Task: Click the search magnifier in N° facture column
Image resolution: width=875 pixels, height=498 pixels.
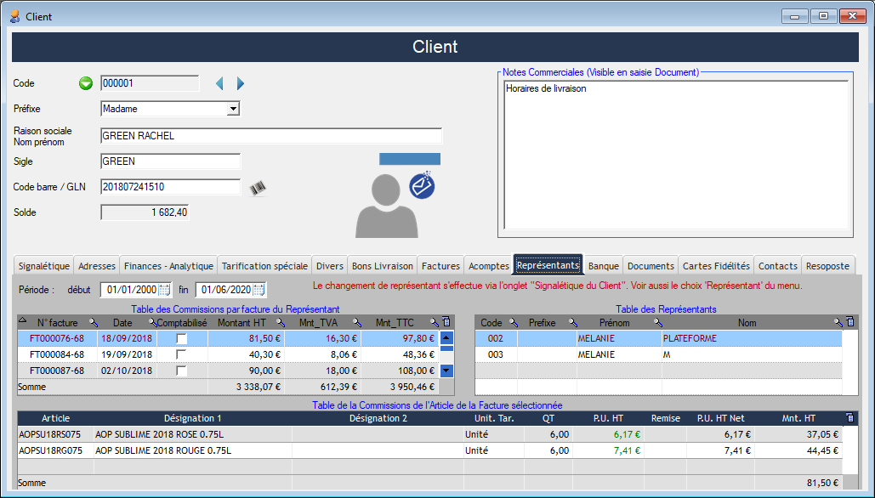Action: pos(94,323)
